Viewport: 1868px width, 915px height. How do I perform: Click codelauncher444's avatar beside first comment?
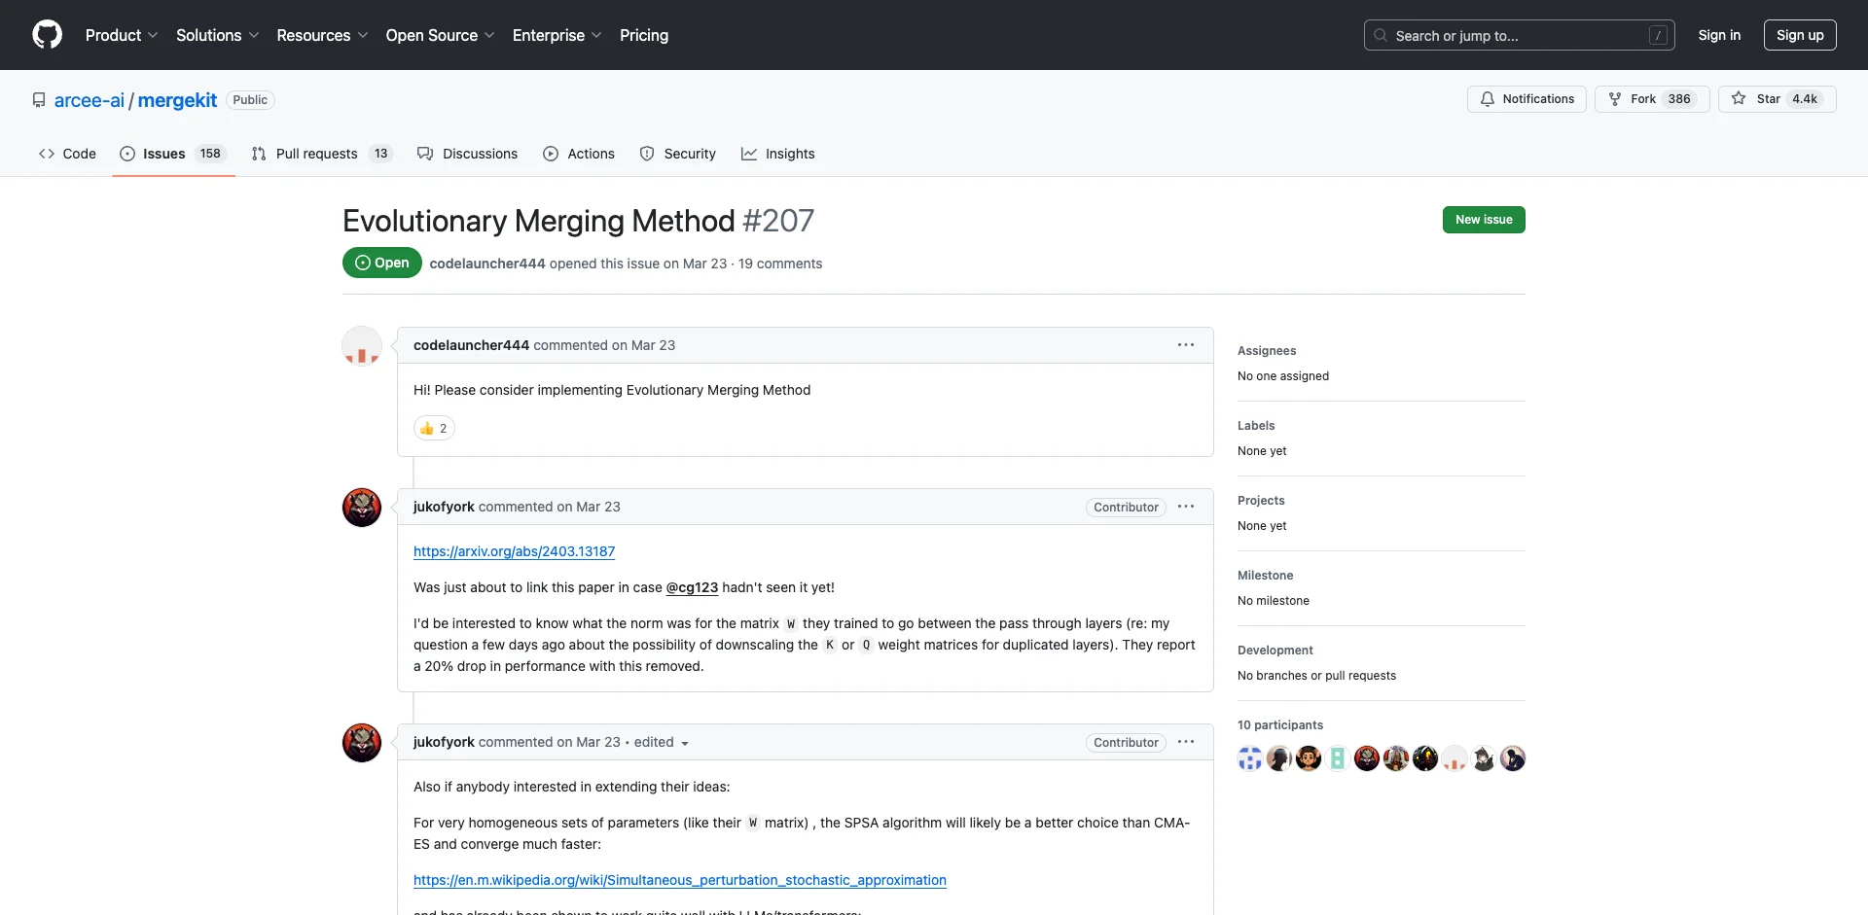pyautogui.click(x=362, y=346)
